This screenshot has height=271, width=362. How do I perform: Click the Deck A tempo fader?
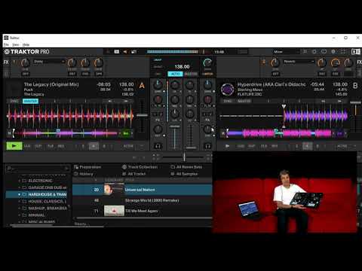[142, 115]
